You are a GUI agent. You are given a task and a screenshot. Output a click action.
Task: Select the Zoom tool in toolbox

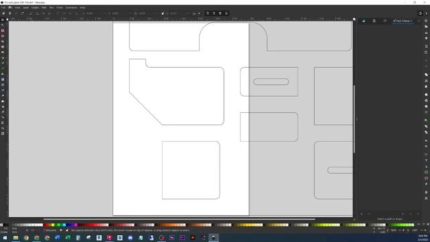coord(3,128)
